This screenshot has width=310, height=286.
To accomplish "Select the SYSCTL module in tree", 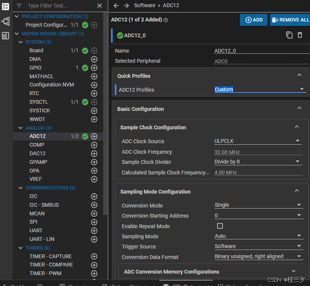I will point(39,102).
